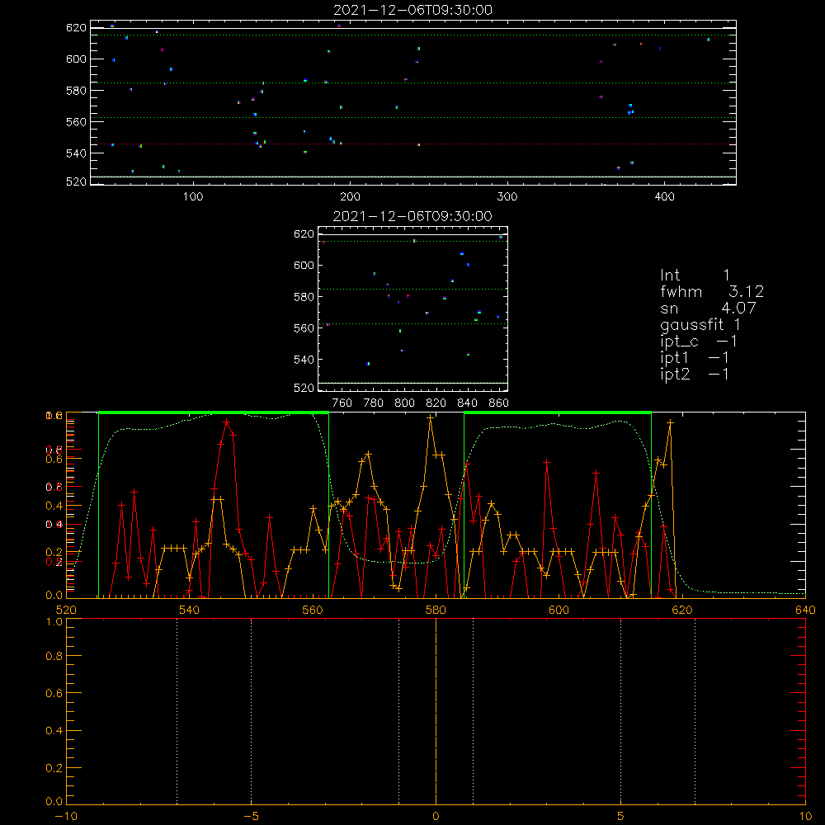
Task: Click x-axis label 760 under the small scatter plot
Action: pyautogui.click(x=342, y=403)
